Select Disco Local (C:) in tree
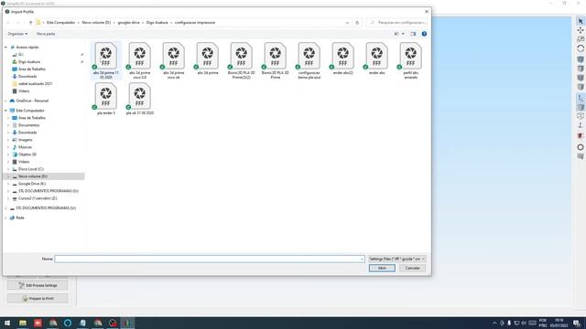Viewport: 586px width, 329px height. click(x=30, y=169)
